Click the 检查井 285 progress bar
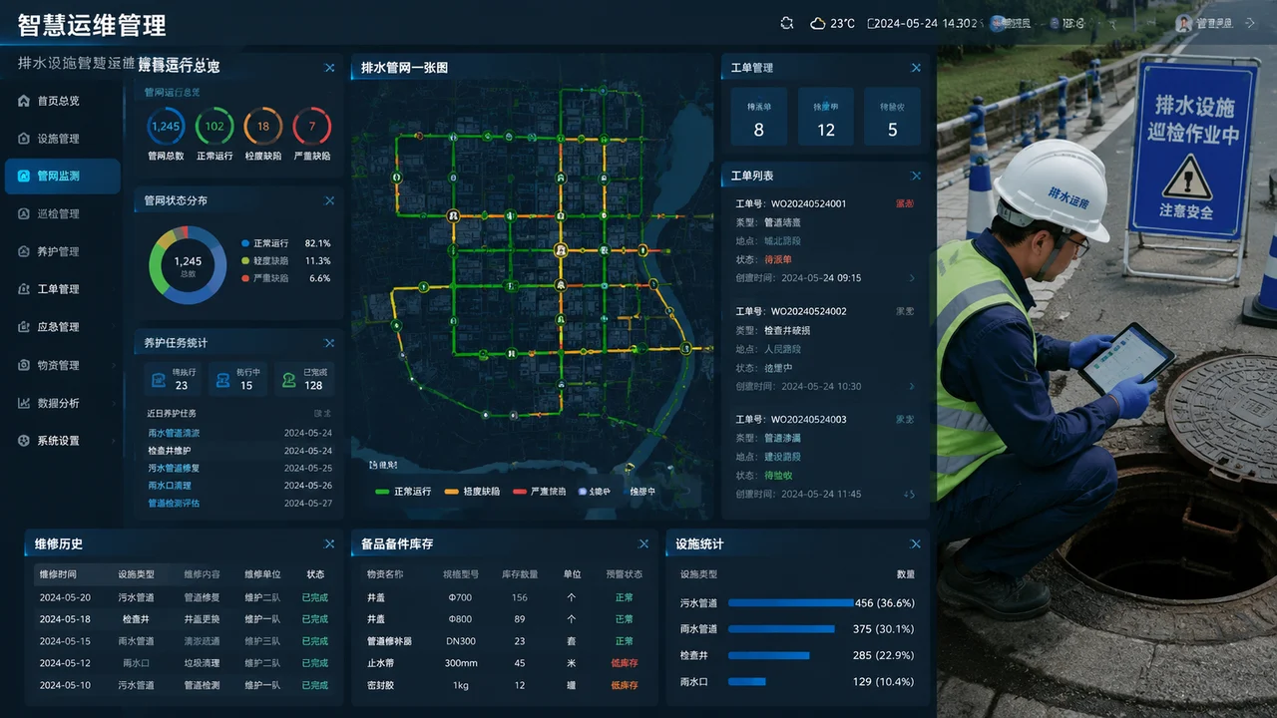This screenshot has width=1277, height=718. point(768,655)
